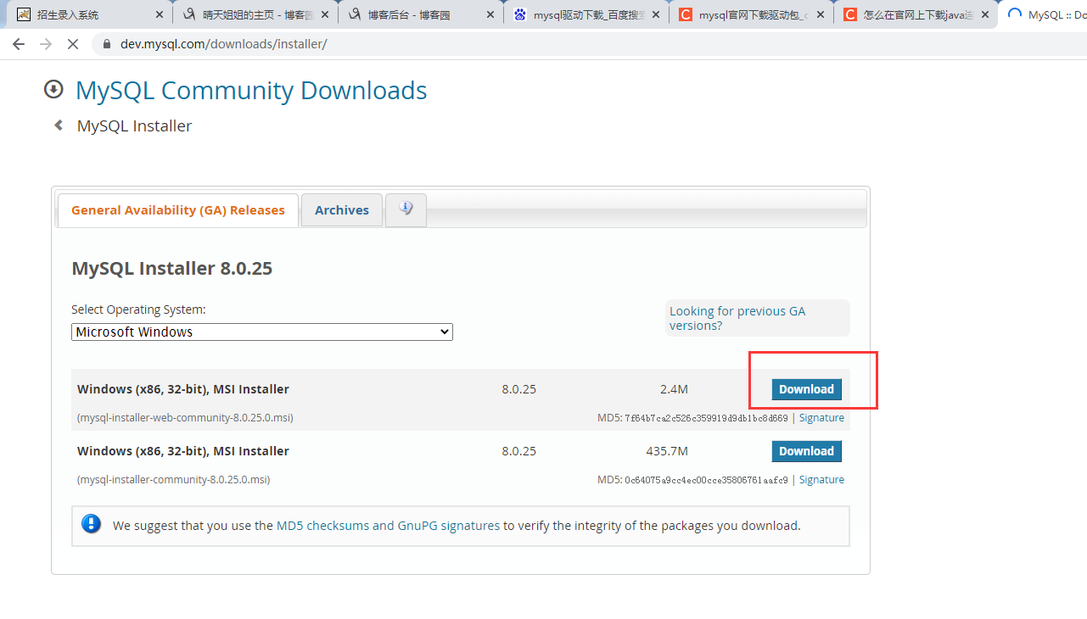
Task: Click favicon of 招生录入系统 tab
Action: (x=24, y=14)
